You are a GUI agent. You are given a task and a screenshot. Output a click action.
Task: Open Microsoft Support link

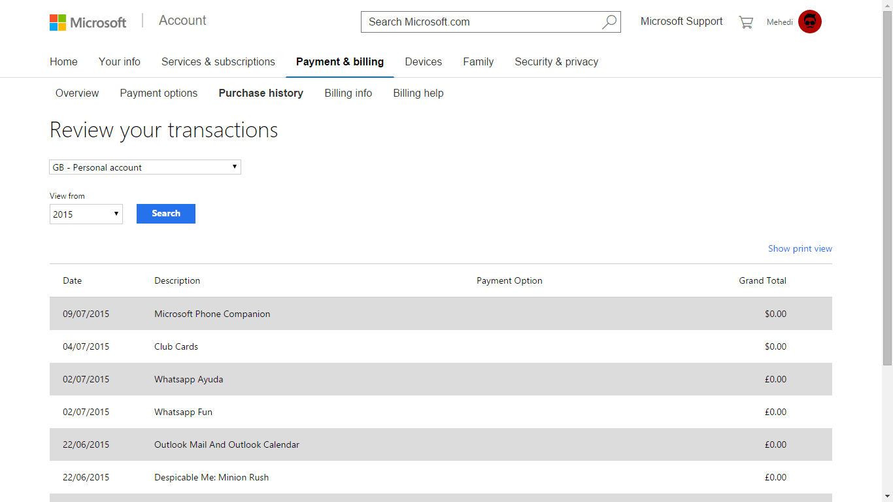[681, 22]
